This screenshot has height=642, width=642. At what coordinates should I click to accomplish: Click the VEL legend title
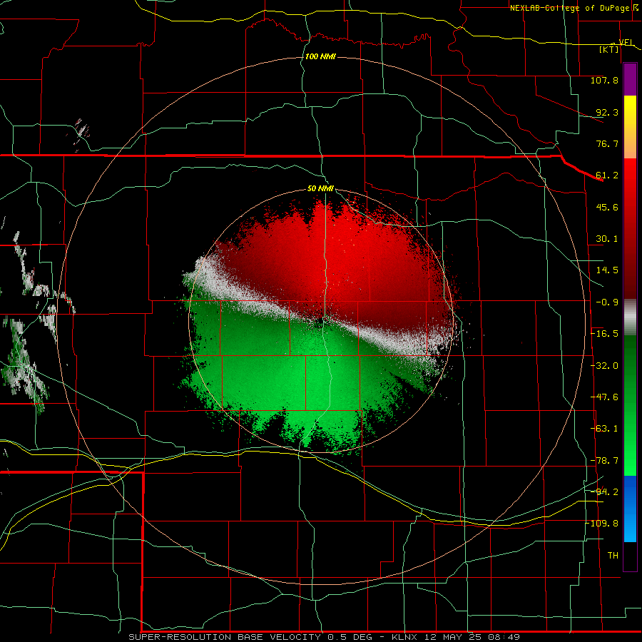[626, 42]
